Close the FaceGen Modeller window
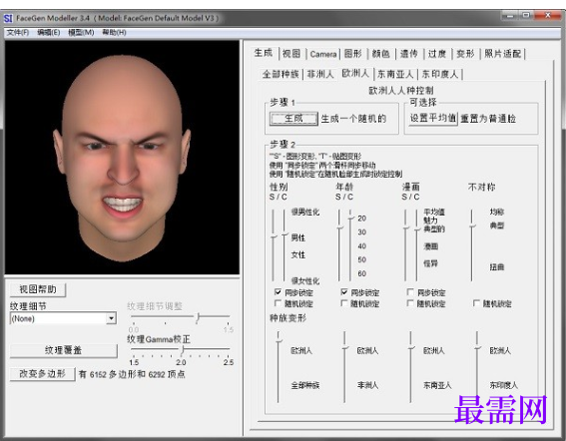566x441 pixels. pyautogui.click(x=548, y=16)
